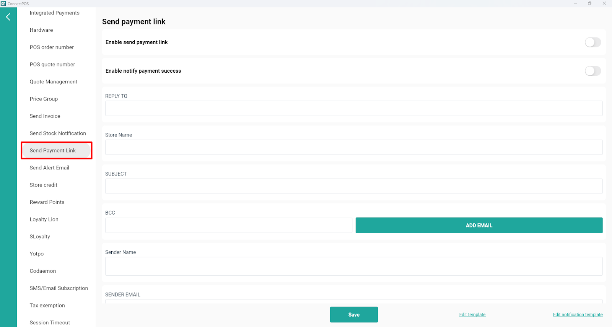
Task: Close the ConnectPOS window
Action: click(x=604, y=3)
